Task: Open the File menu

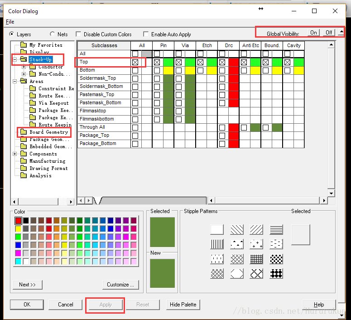Action: (x=10, y=22)
